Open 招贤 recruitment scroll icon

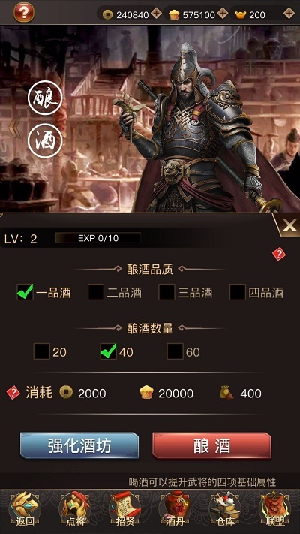(124, 509)
